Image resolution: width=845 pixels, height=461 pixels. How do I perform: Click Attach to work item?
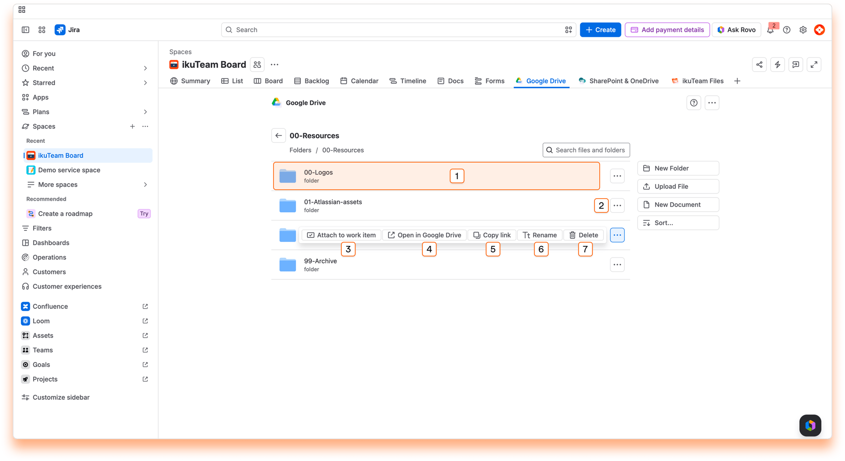[x=341, y=235]
